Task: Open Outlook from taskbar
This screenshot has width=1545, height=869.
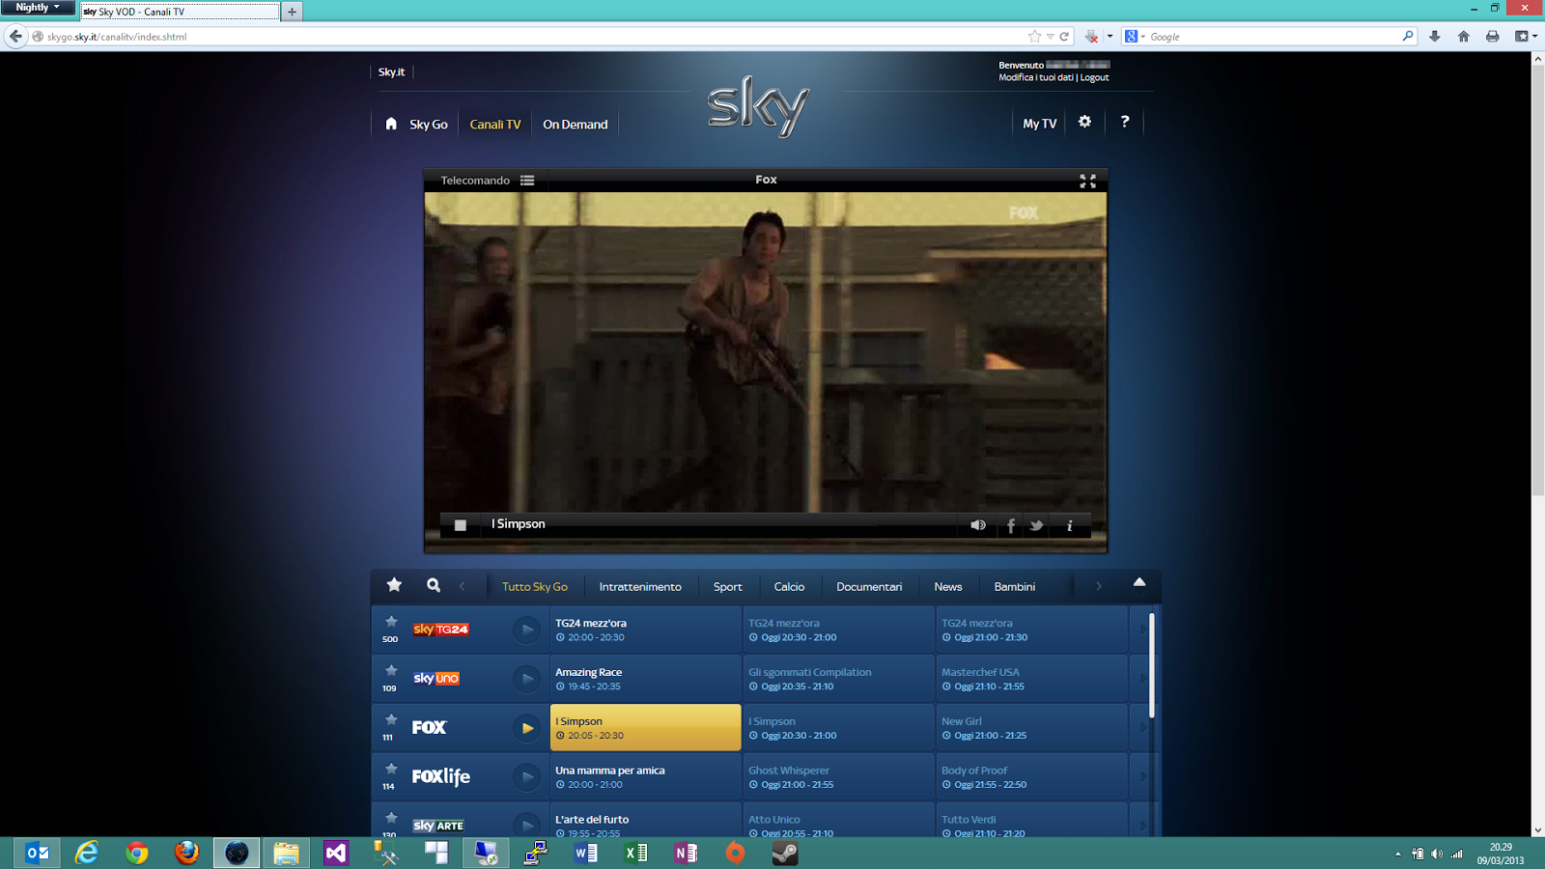Action: tap(38, 853)
